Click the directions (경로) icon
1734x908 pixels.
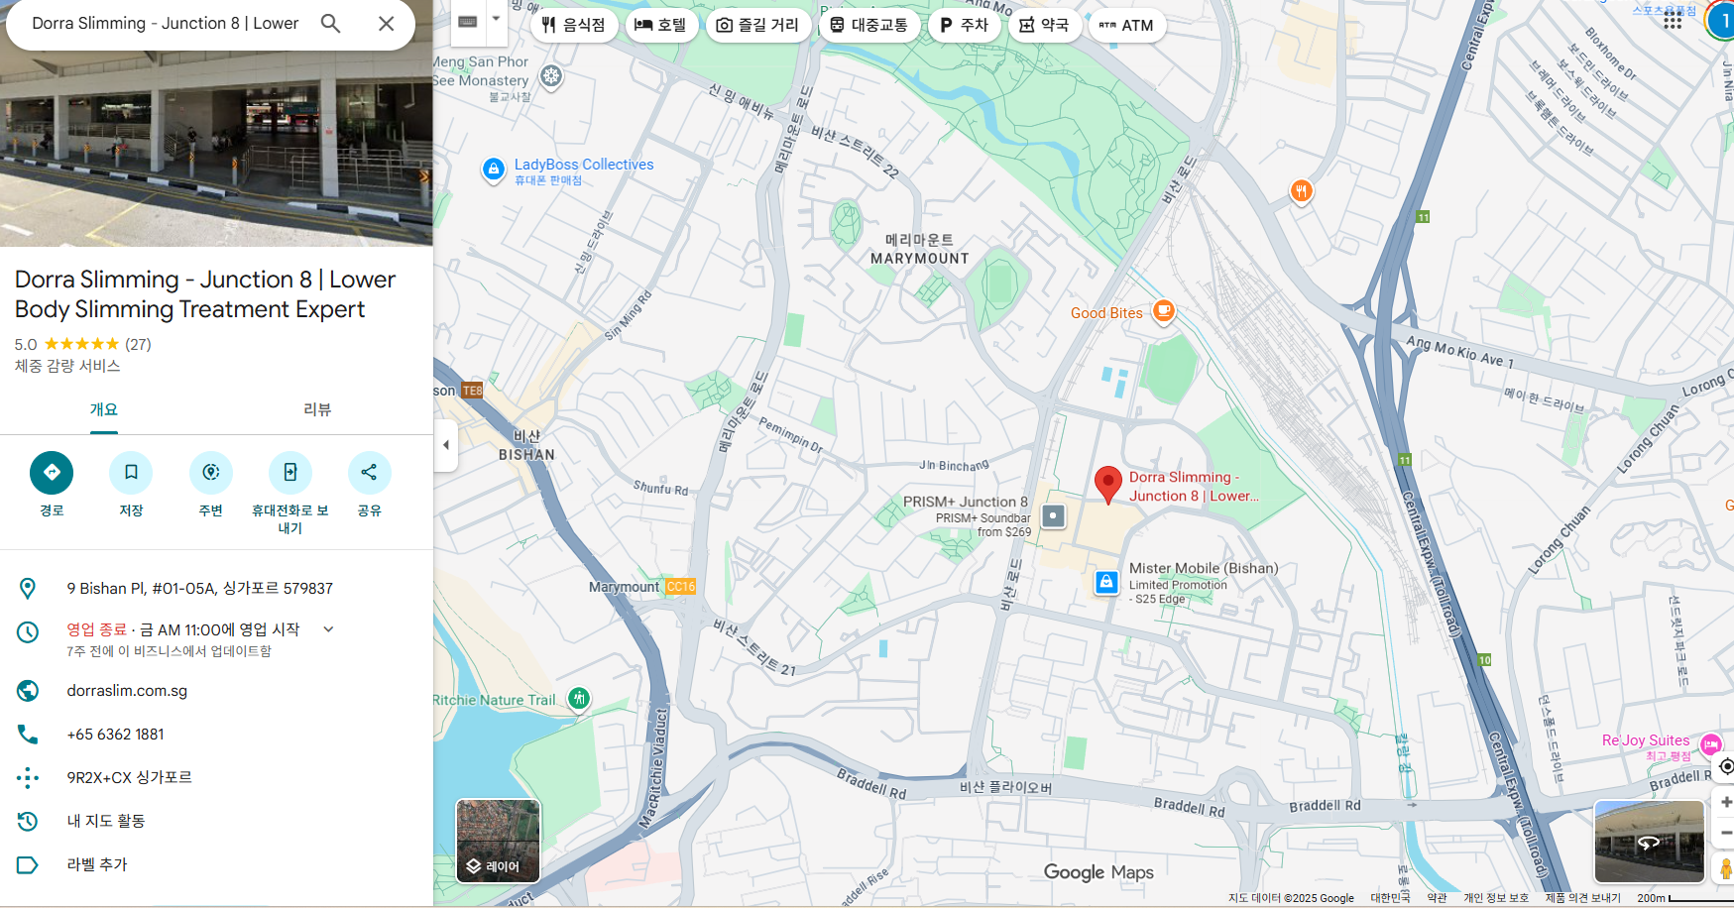pos(52,473)
